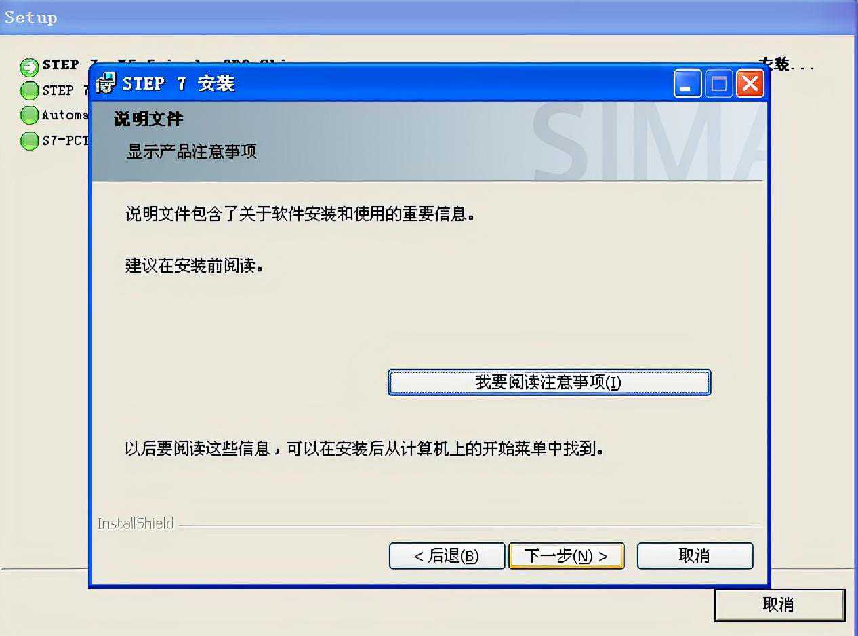The image size is (858, 636).
Task: Minimize the STEP 7 安装 dialog
Action: (x=687, y=83)
